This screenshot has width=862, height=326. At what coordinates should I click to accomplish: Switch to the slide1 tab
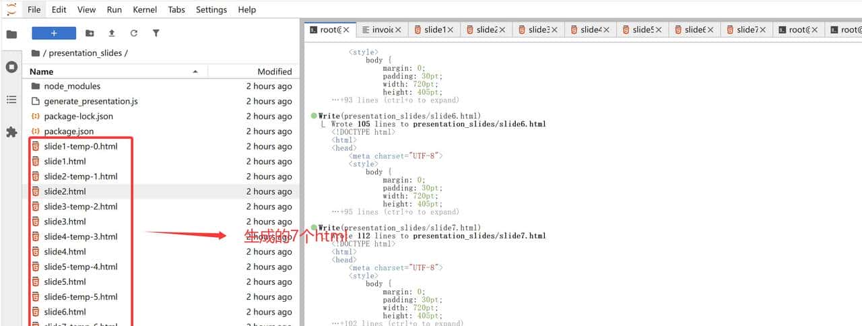point(434,30)
